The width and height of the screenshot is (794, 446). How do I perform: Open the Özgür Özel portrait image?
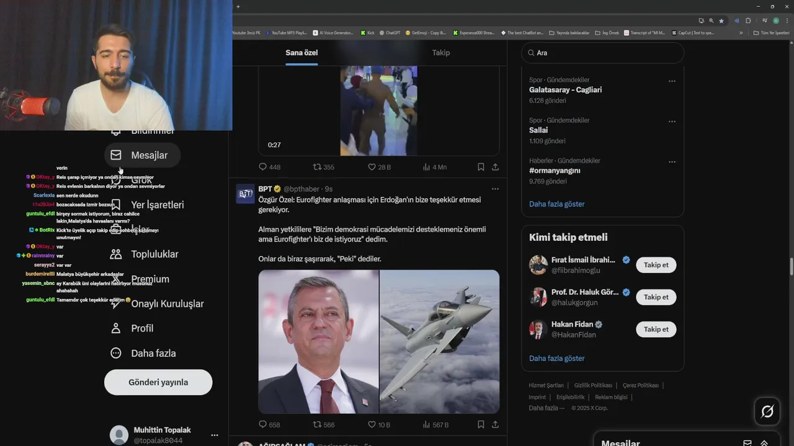[x=318, y=341]
